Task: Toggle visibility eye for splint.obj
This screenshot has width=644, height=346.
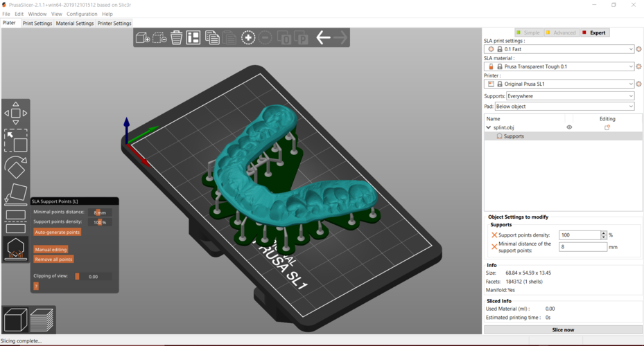Action: tap(569, 127)
